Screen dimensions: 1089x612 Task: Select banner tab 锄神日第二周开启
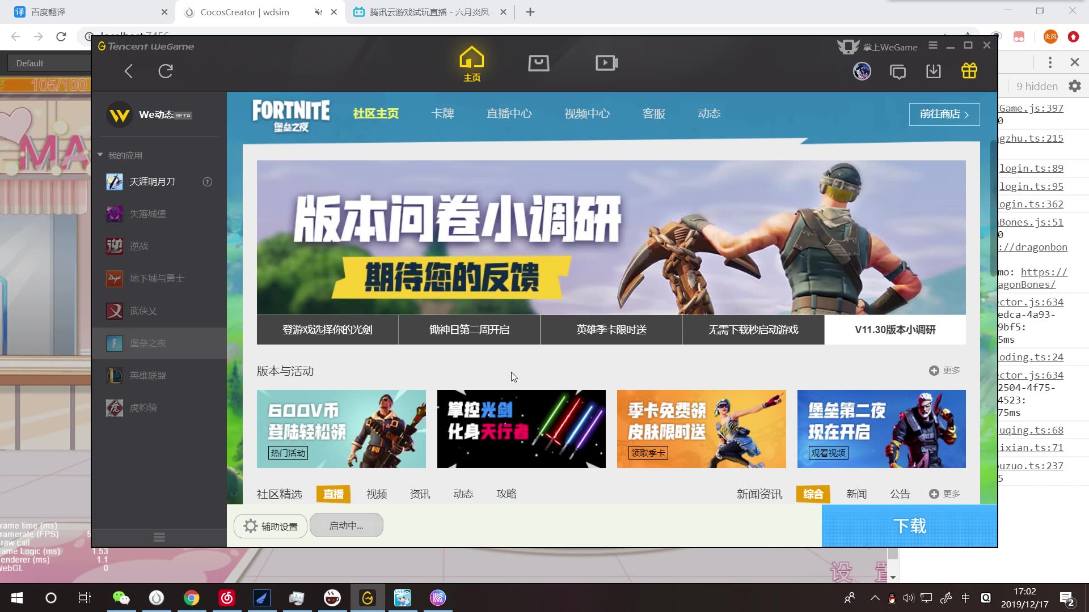pos(469,330)
